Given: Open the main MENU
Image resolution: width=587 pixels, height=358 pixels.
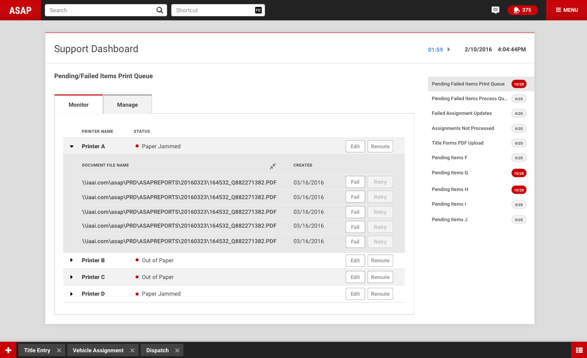Looking at the screenshot, I should pyautogui.click(x=567, y=10).
